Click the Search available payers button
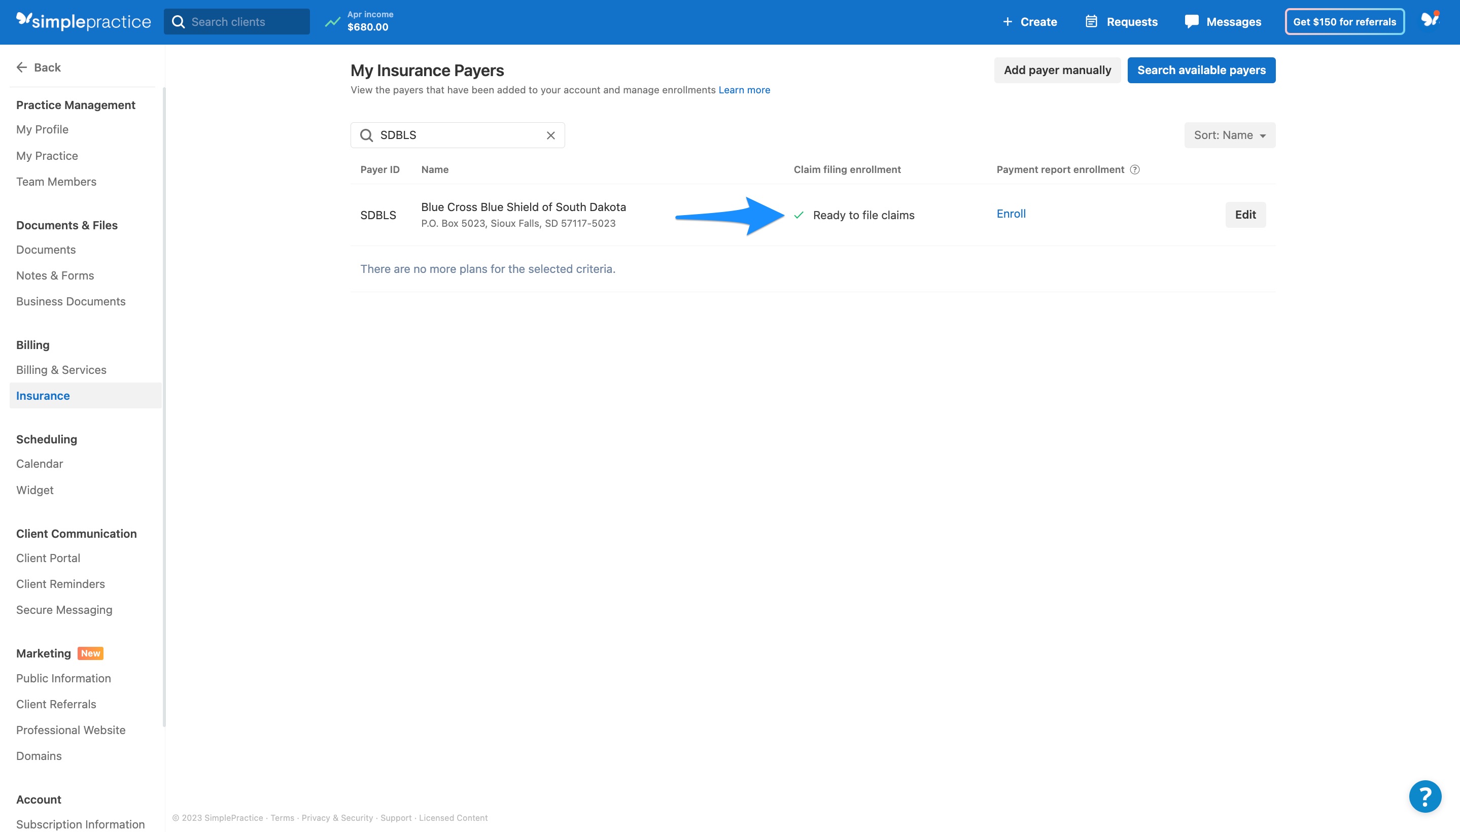 coord(1201,70)
